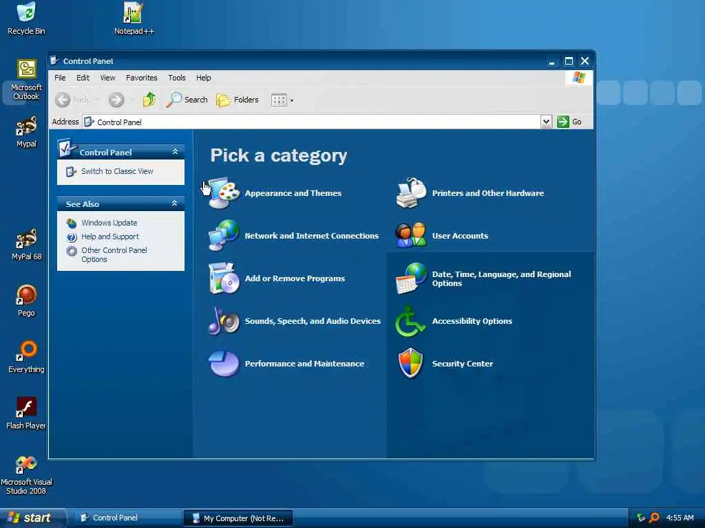The height and width of the screenshot is (528, 705).
Task: Open the View menu
Action: 107,78
